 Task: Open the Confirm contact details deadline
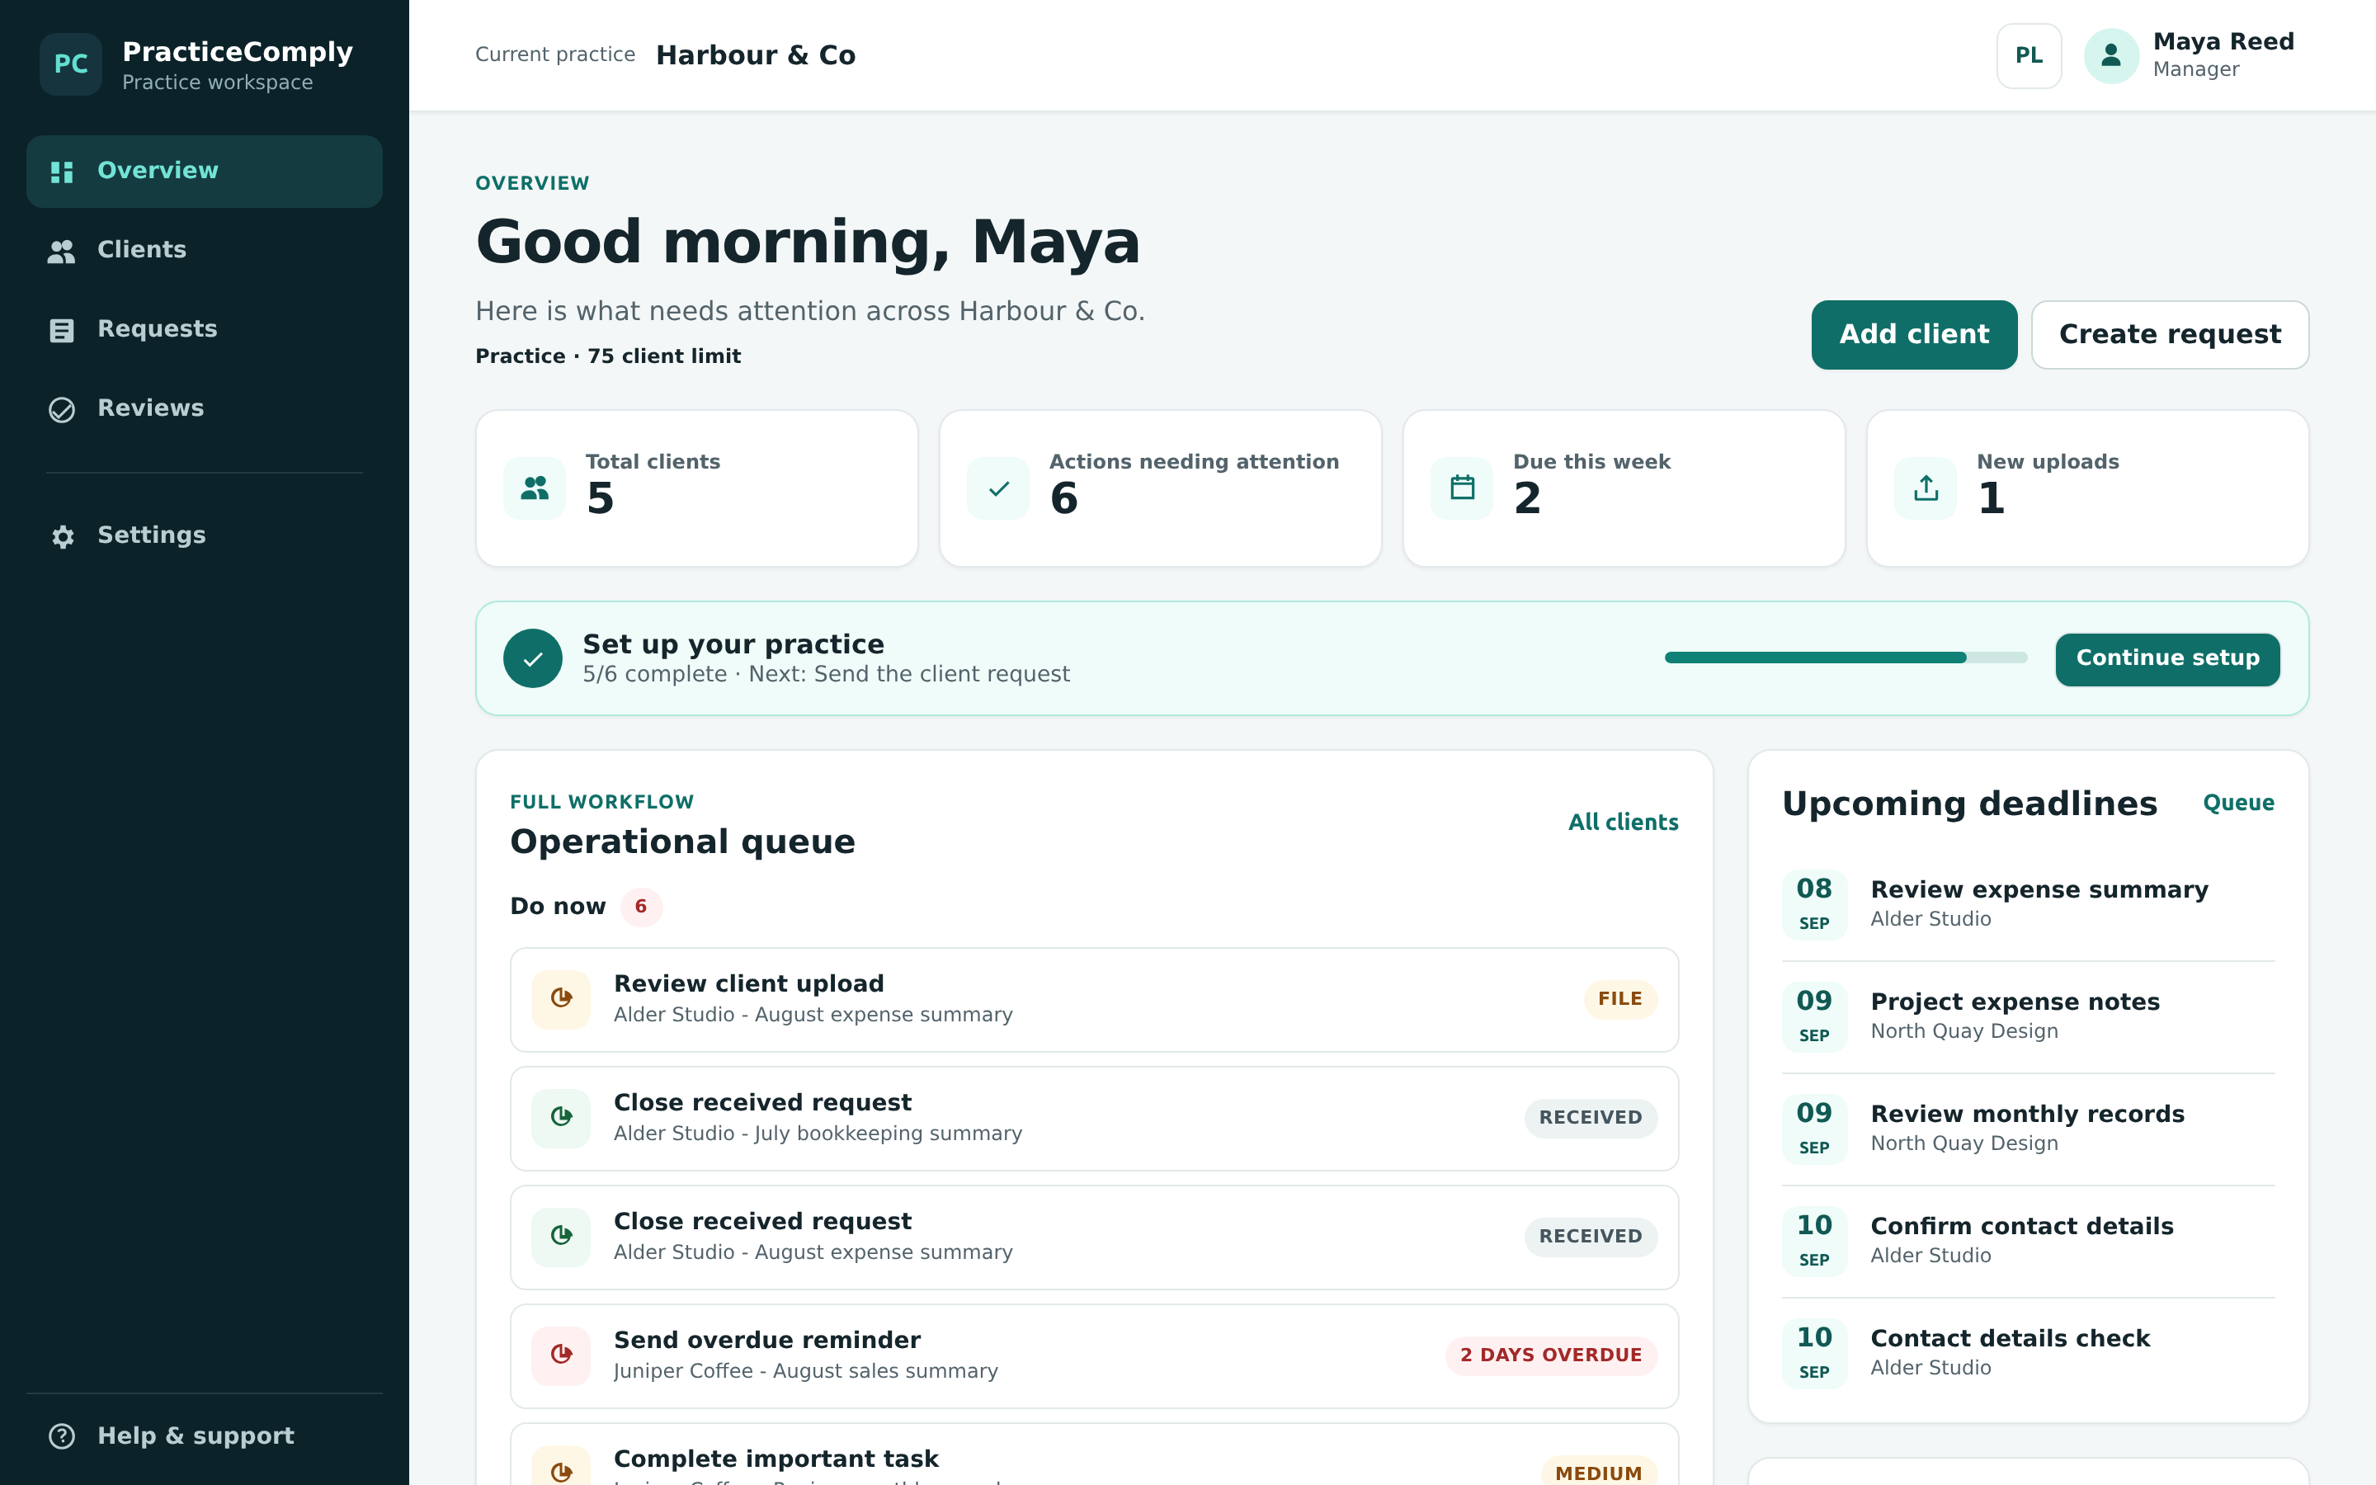[2028, 1241]
